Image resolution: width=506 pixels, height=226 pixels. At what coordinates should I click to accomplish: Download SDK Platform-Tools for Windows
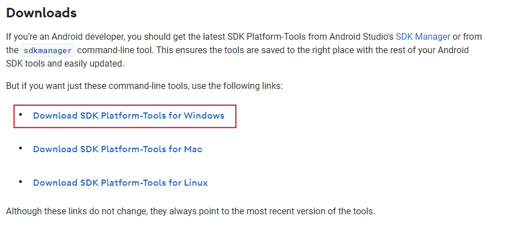click(129, 116)
